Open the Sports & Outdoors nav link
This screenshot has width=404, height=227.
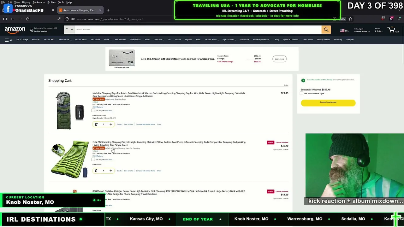[x=291, y=40]
